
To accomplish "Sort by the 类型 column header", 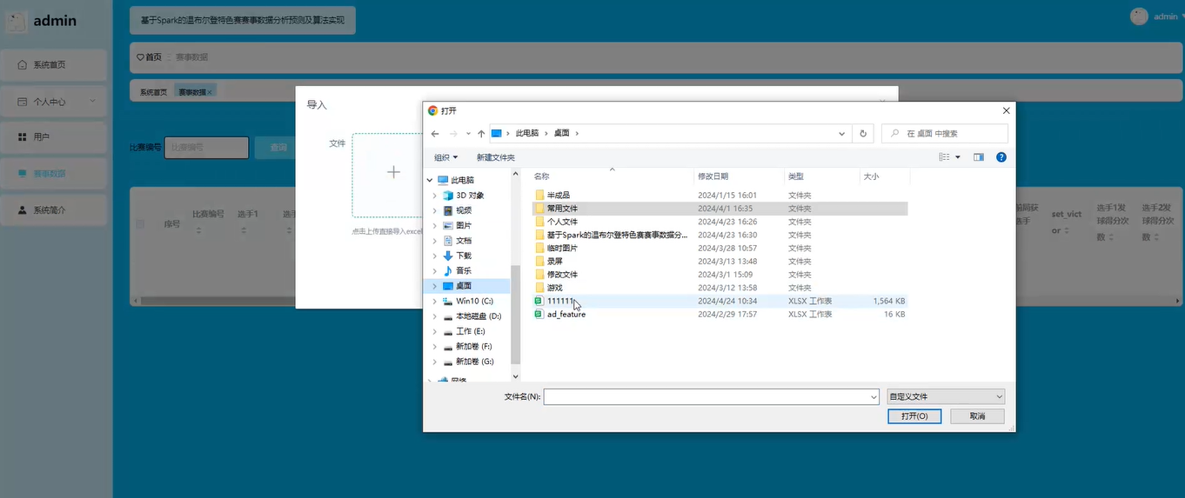I will point(821,176).
